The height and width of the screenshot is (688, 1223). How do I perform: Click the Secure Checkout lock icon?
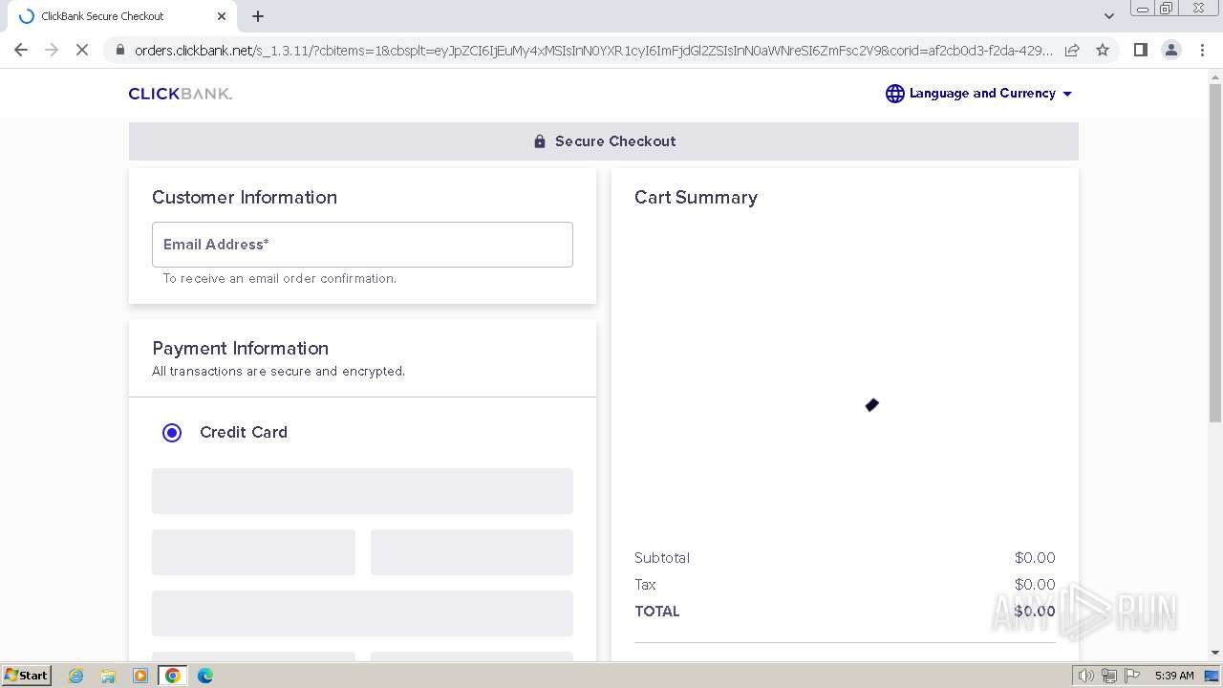point(540,141)
